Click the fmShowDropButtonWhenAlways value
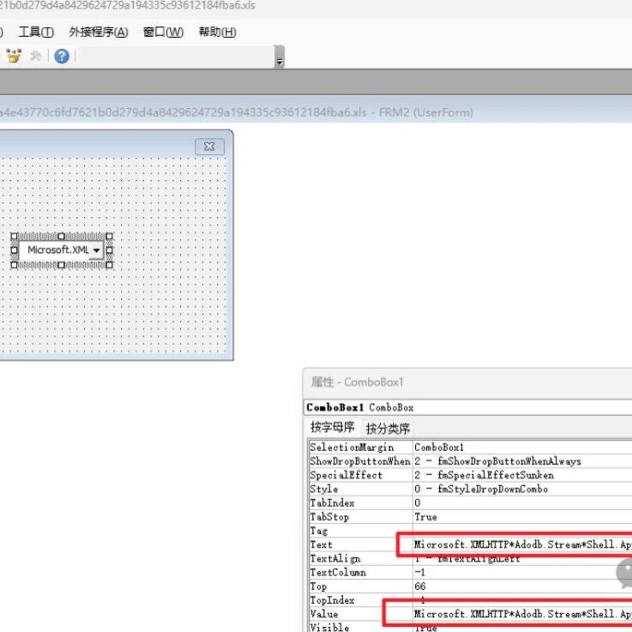This screenshot has width=632, height=632. pos(509,461)
